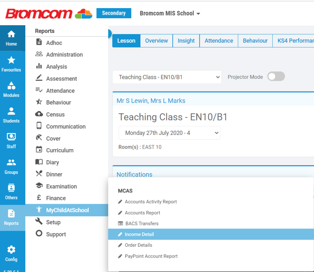
Task: Click Mr S Lewin, Mrs L Marks link
Action: coord(151,101)
